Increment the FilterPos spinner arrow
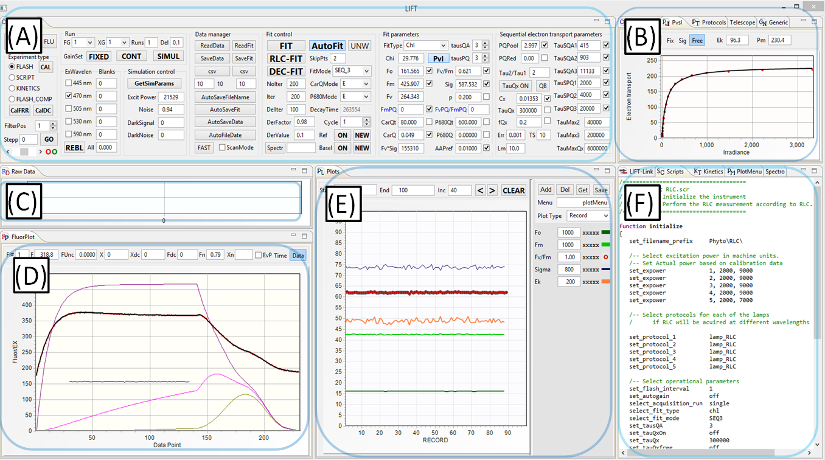 point(53,123)
